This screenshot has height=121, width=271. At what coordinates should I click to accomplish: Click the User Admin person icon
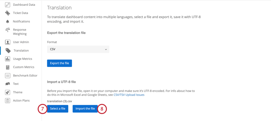(x=8, y=42)
